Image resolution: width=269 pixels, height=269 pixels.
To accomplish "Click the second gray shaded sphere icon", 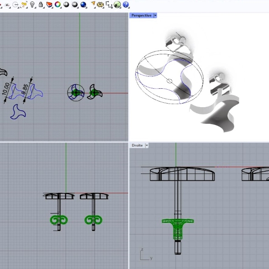I will click(75, 5).
